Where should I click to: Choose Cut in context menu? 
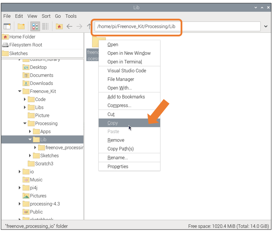[129, 114]
